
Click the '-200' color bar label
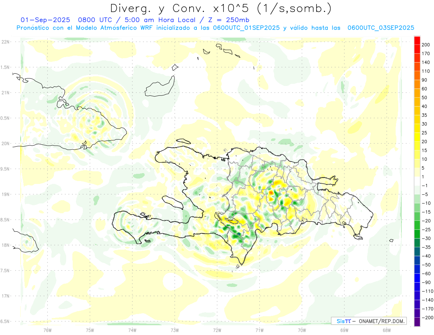pos(427,318)
